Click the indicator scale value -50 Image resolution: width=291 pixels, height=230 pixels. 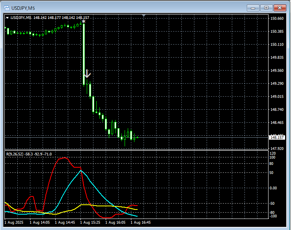click(x=272, y=204)
